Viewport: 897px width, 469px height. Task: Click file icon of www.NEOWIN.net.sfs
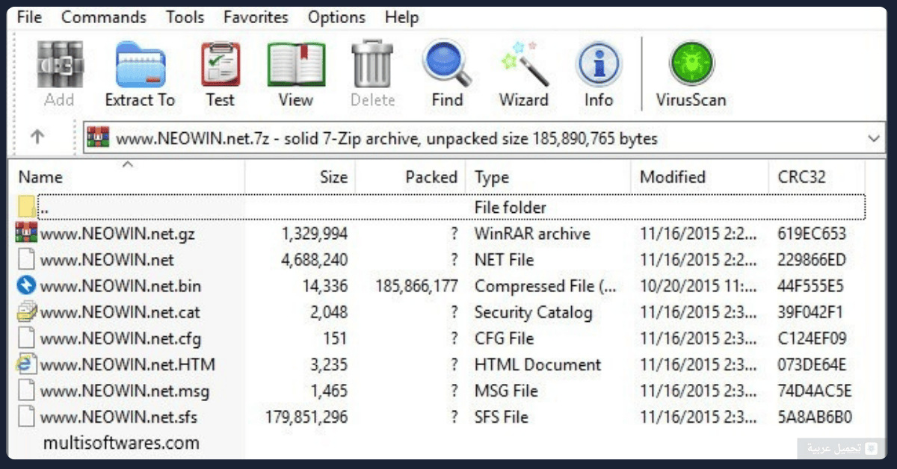(26, 416)
